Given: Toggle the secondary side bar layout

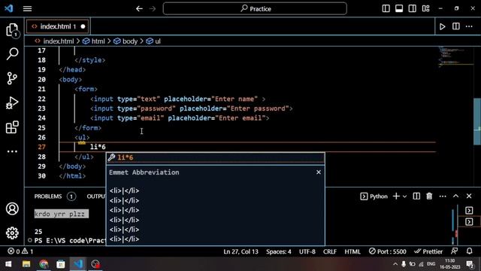Looking at the screenshot, I should pyautogui.click(x=413, y=8).
